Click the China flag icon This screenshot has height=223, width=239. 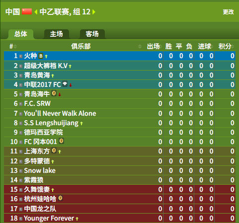coord(27,12)
